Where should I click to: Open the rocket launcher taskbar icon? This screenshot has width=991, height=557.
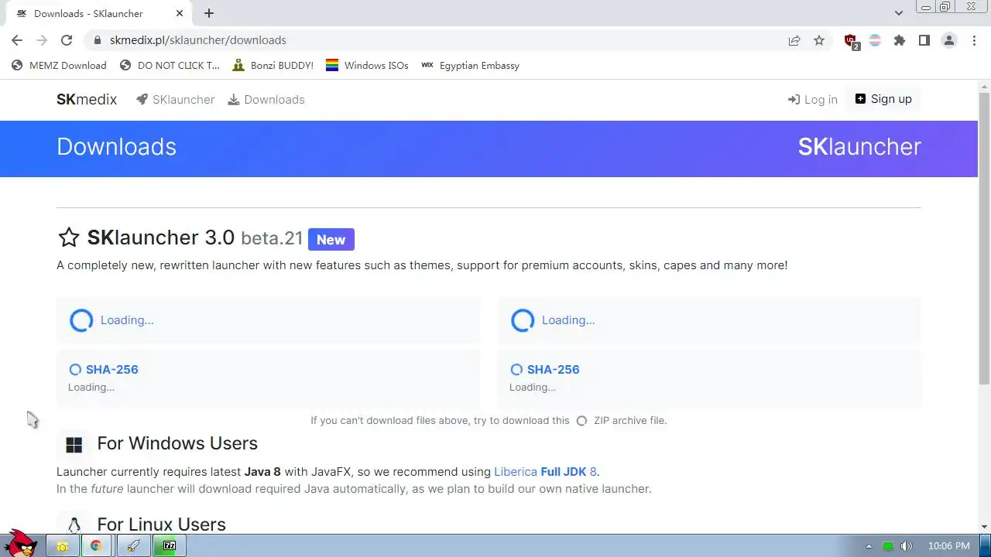[133, 545]
